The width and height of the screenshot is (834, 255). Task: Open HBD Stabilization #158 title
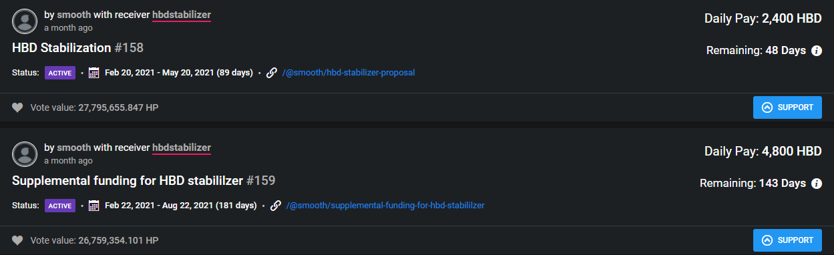pyautogui.click(x=77, y=48)
